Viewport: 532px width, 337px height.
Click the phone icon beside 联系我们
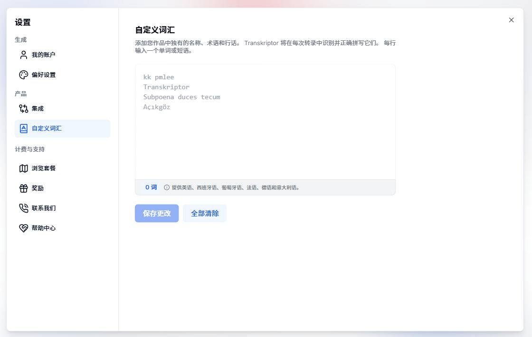click(x=23, y=208)
